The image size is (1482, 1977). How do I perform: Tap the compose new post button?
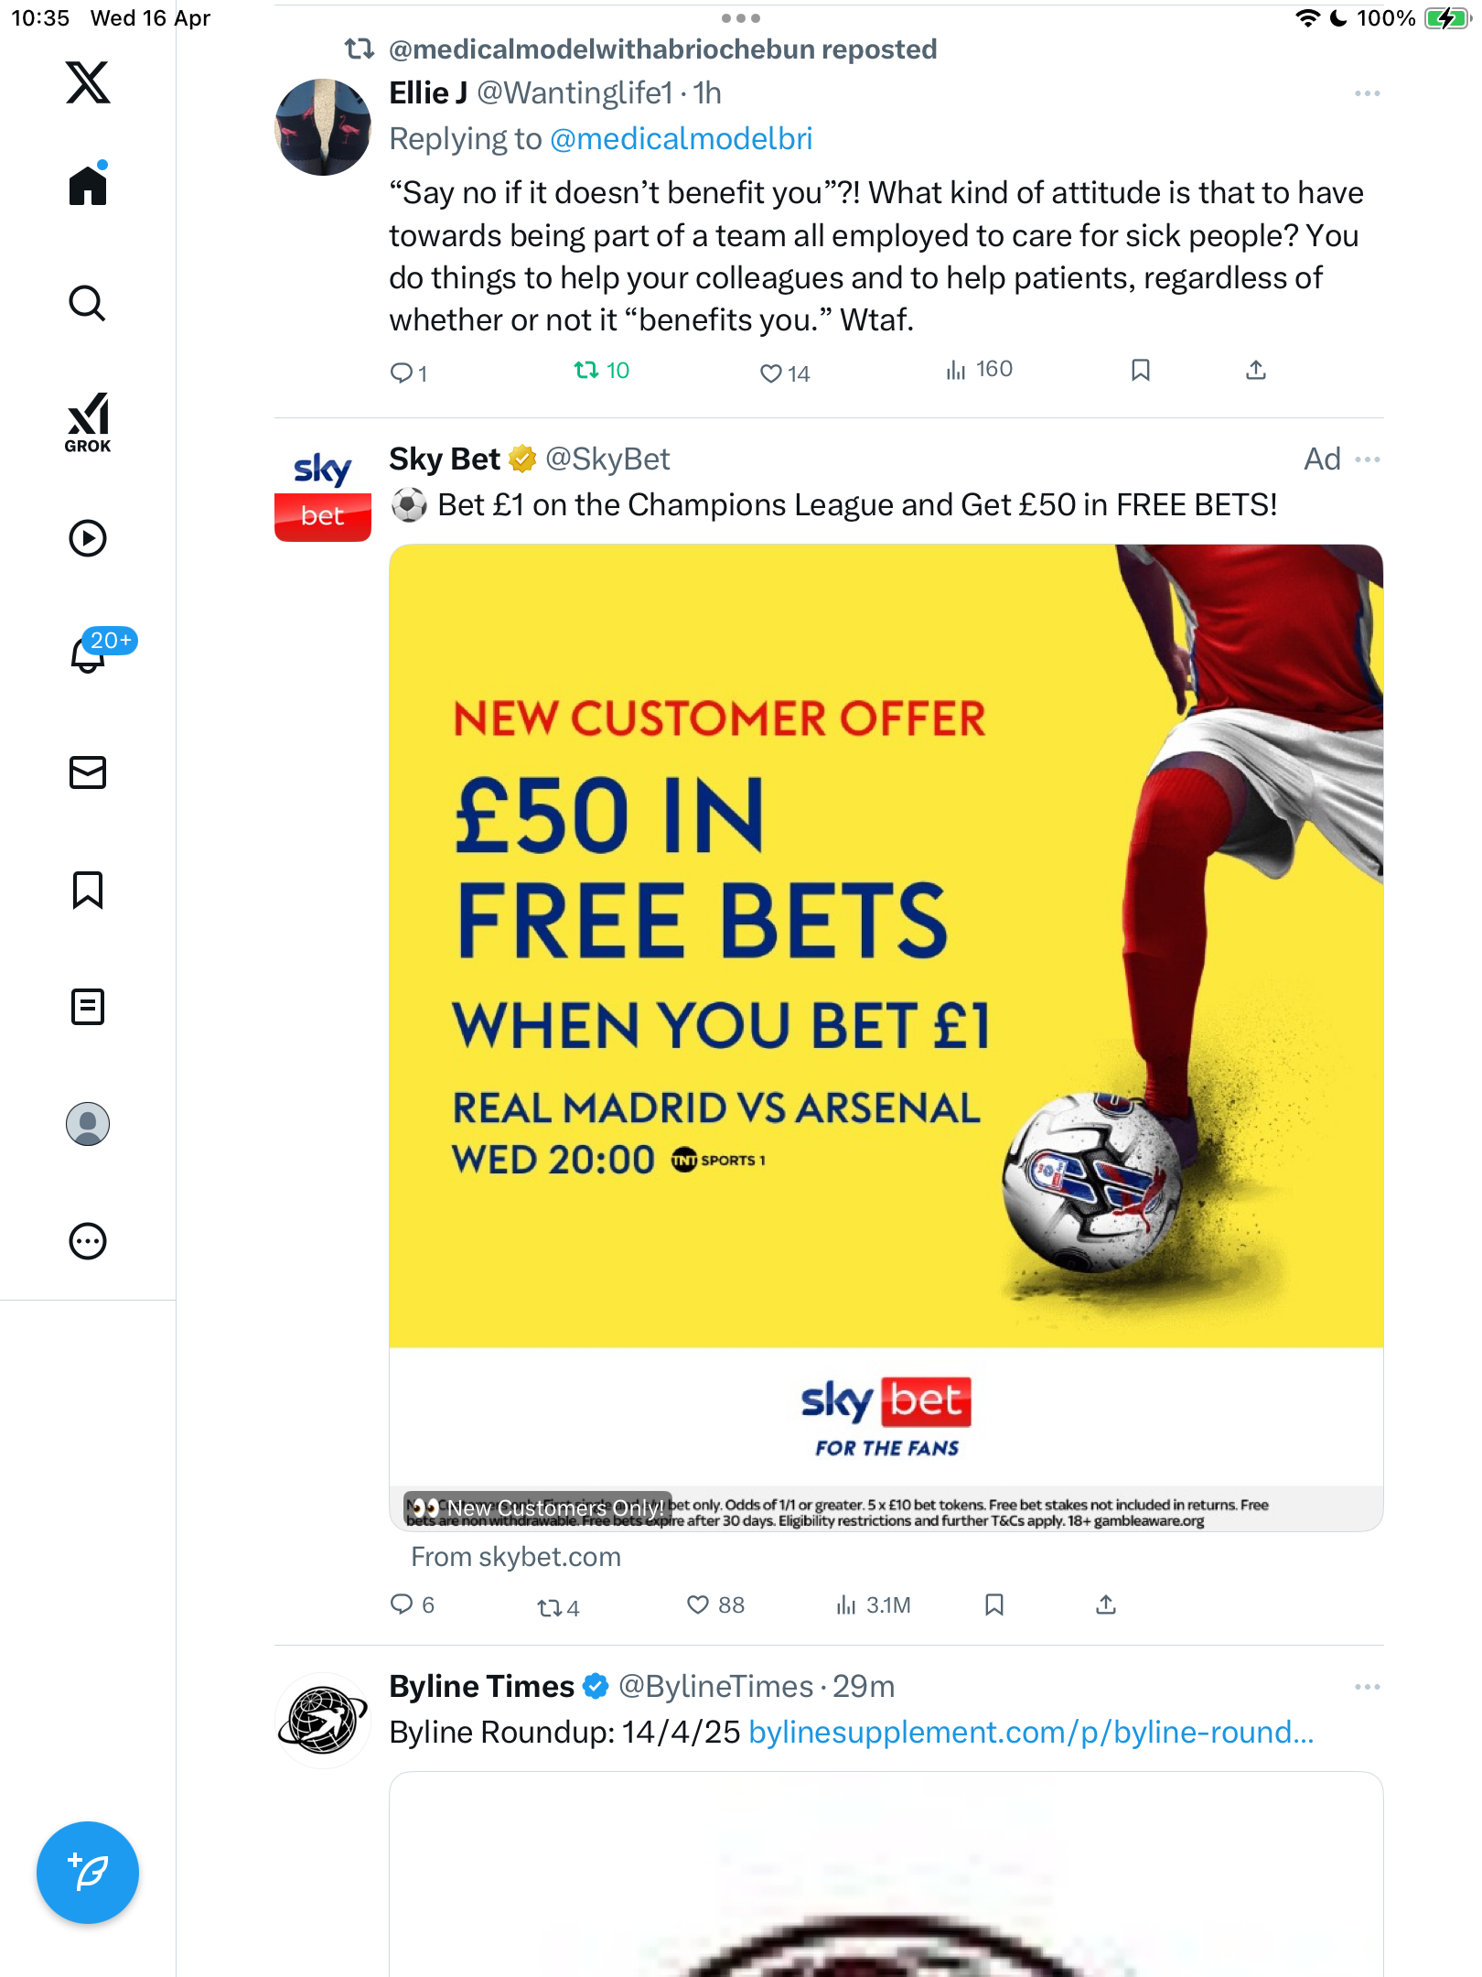(x=88, y=1873)
